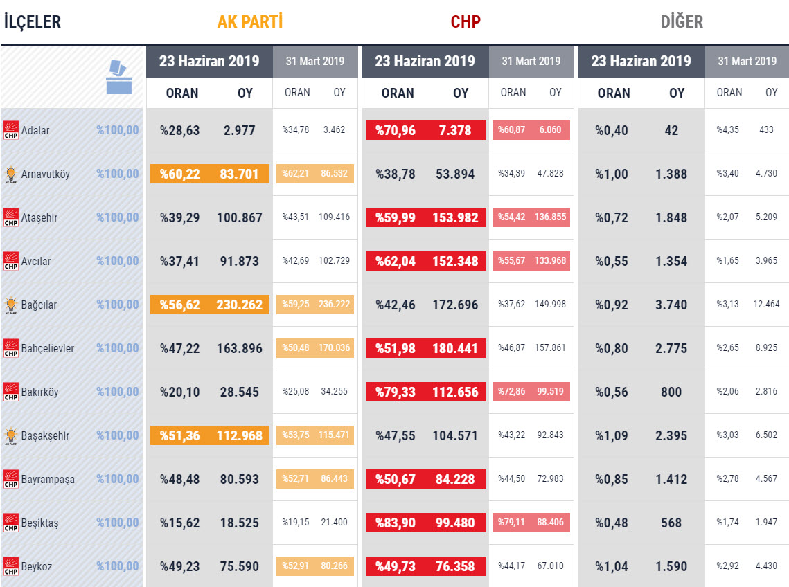Screen dimensions: 789x587
Task: Click the CHP logo next to Ataşehir
Action: [11, 217]
